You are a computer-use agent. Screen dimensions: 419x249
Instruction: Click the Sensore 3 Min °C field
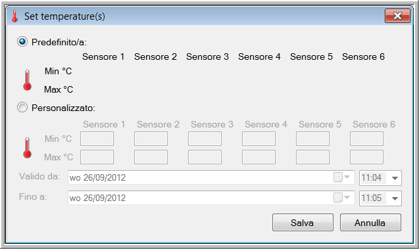click(205, 139)
